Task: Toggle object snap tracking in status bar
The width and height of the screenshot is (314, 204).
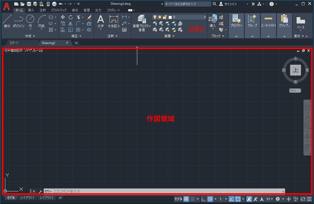Action: coord(231,199)
